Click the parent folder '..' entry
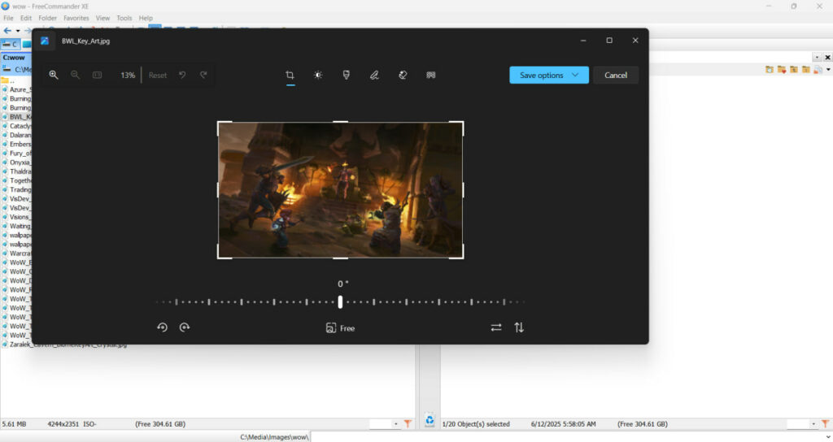This screenshot has width=833, height=442. (x=8, y=80)
